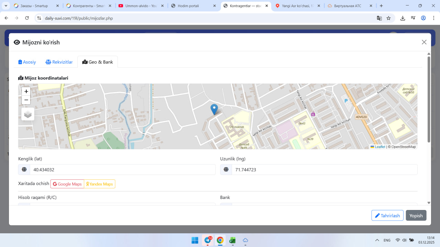440x247 pixels.
Task: Zoom out on the customer map
Action: [26, 100]
